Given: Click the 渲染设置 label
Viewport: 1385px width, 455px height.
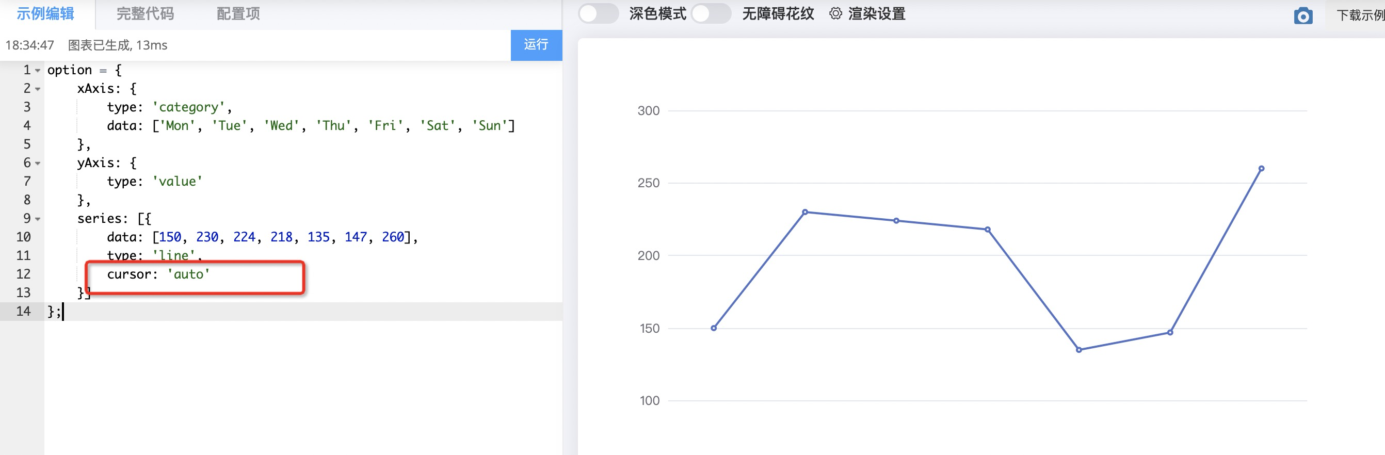Looking at the screenshot, I should 877,13.
